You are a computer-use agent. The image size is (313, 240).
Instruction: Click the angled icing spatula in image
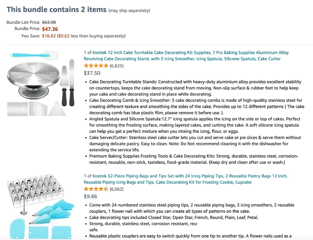(72, 83)
